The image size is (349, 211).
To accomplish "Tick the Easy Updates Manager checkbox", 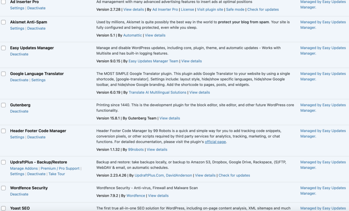I will (x=3, y=48).
